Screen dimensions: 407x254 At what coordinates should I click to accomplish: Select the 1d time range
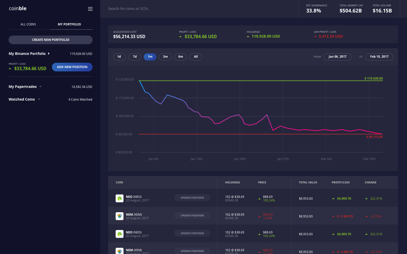tap(119, 57)
